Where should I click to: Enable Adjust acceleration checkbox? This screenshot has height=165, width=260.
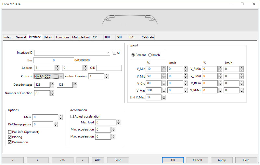coord(72,116)
